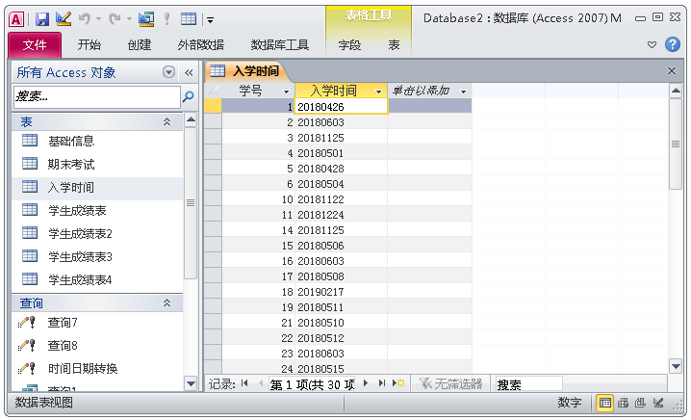Click the form design icon in quick toolbar

click(x=146, y=18)
